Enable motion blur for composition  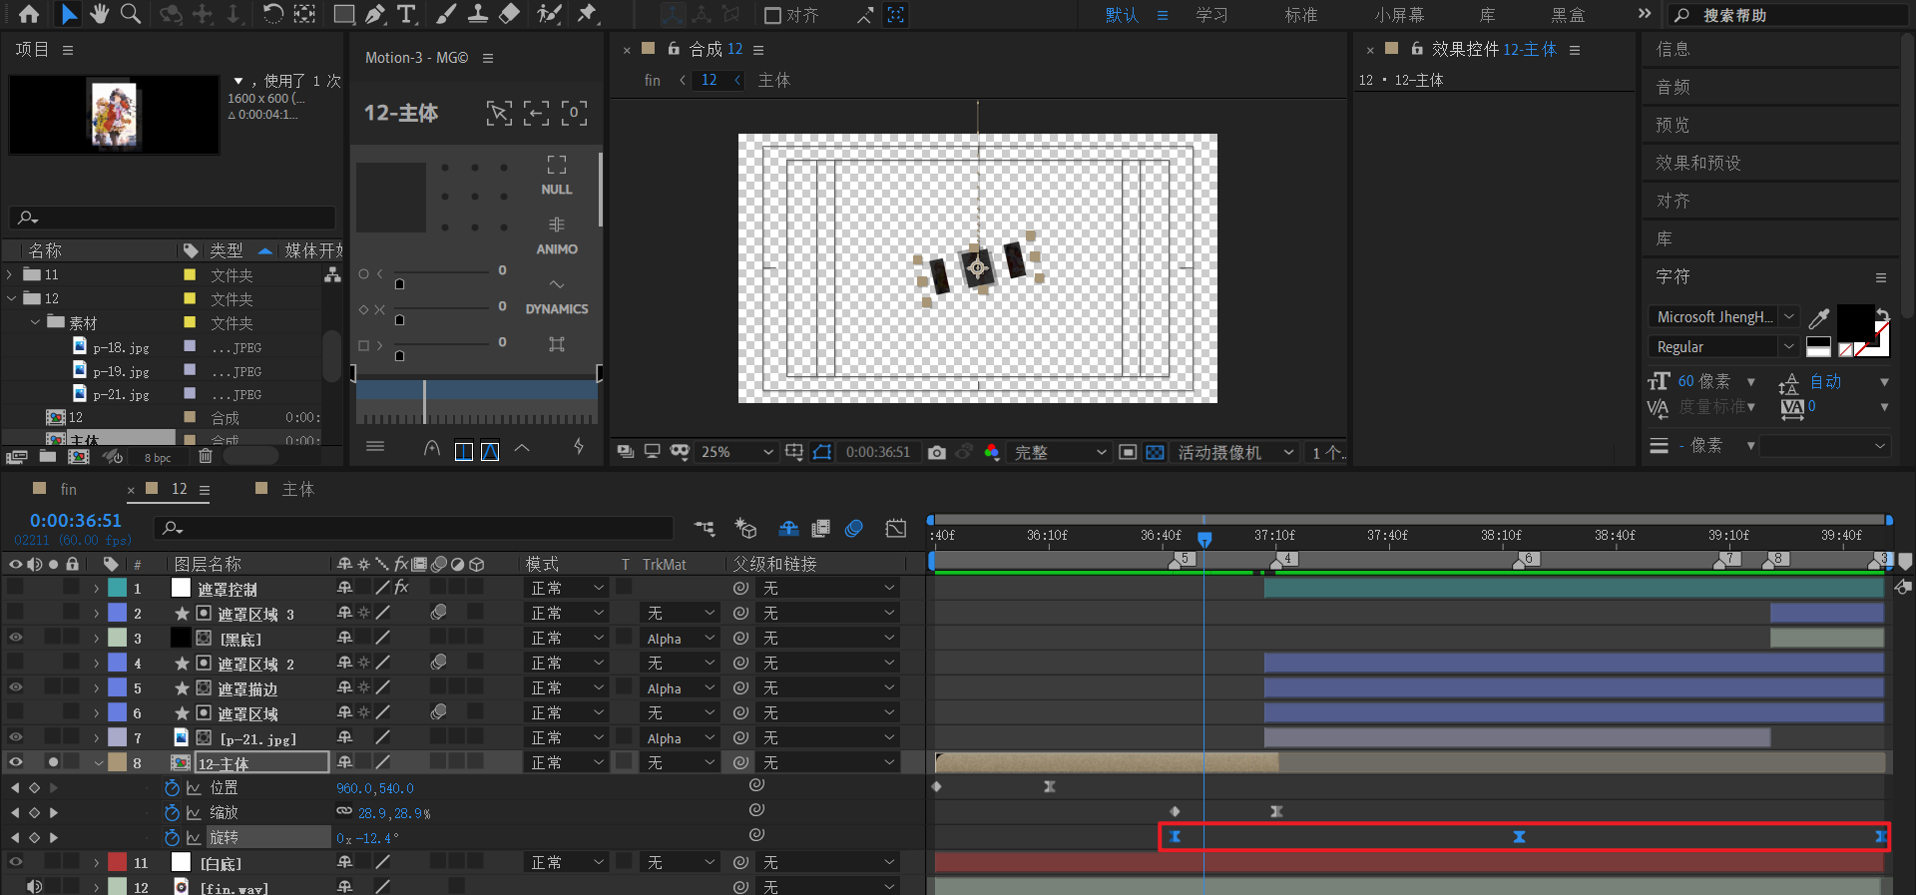[x=853, y=528]
